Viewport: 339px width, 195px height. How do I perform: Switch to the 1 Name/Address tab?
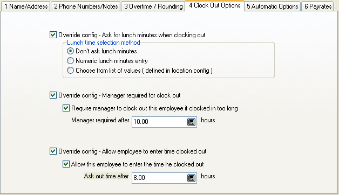(x=26, y=6)
